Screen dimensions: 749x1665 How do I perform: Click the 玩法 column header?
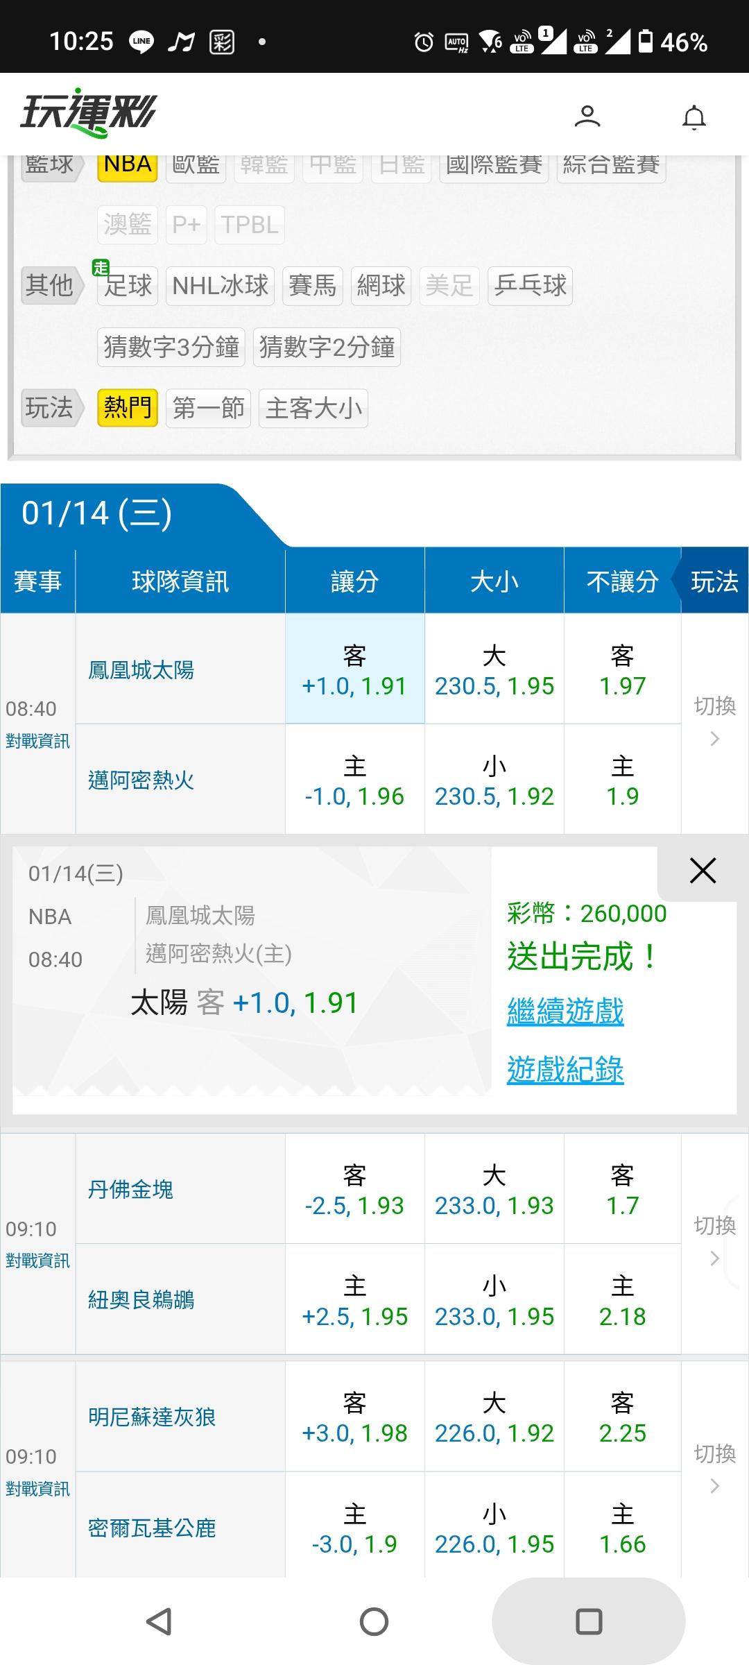click(x=714, y=581)
